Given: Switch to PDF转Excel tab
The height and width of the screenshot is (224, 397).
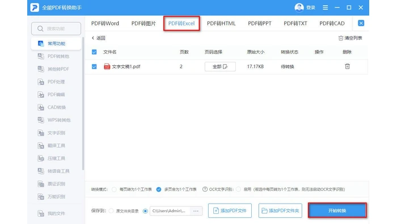Looking at the screenshot, I should coord(181,24).
